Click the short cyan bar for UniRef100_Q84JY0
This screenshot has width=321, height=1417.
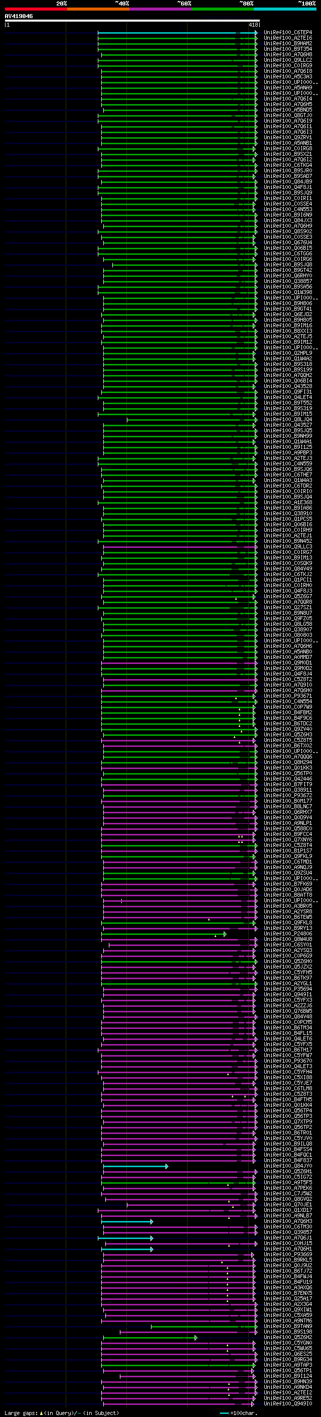tap(135, 1166)
